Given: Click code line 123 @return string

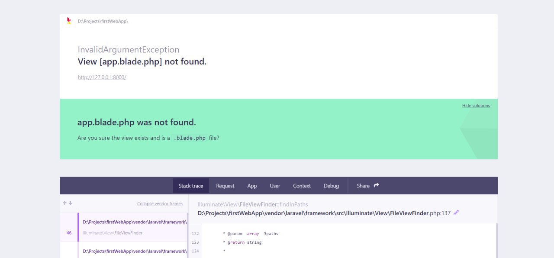Looking at the screenshot, I should (242, 242).
